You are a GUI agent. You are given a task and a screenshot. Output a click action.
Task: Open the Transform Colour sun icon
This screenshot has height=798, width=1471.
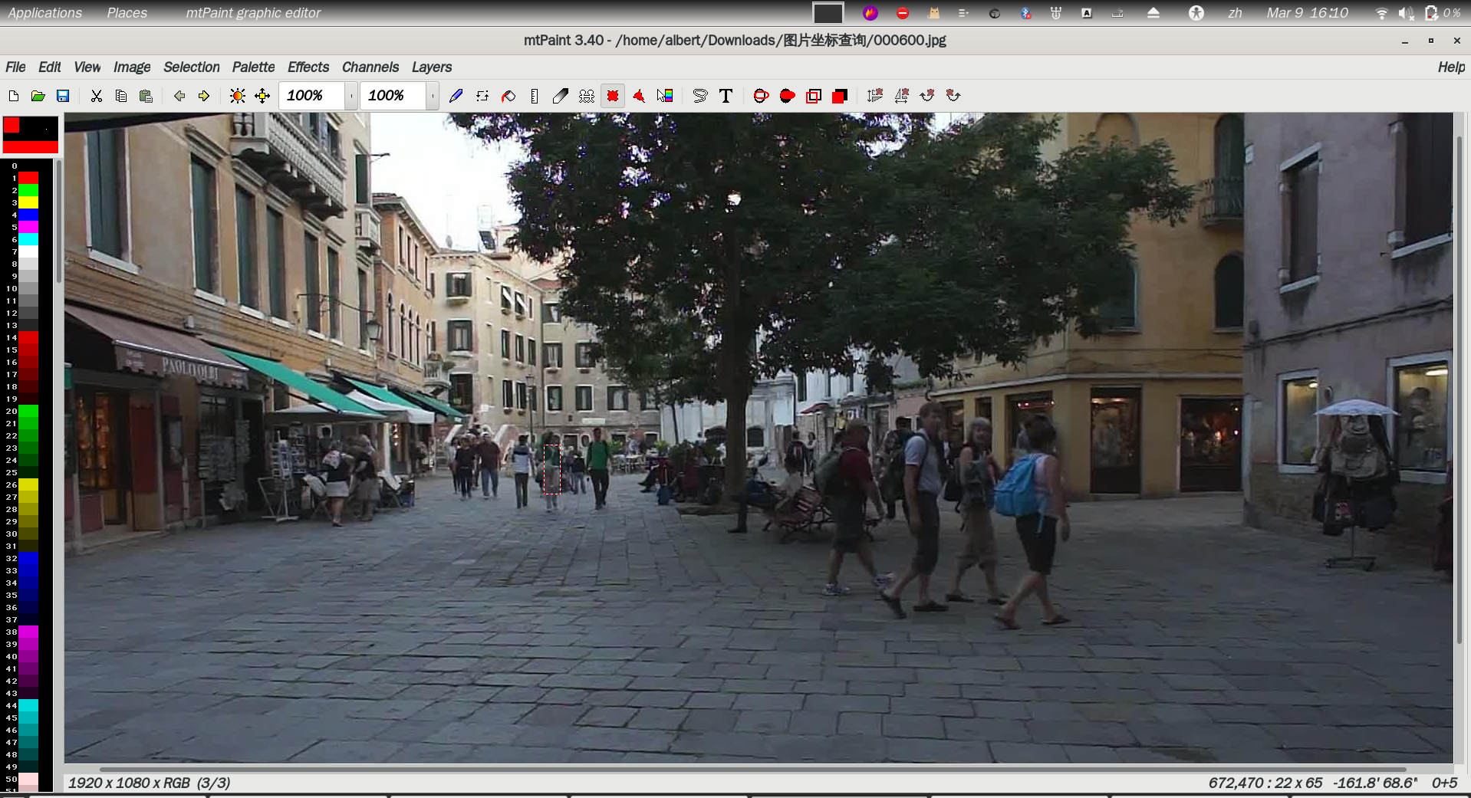tap(238, 96)
